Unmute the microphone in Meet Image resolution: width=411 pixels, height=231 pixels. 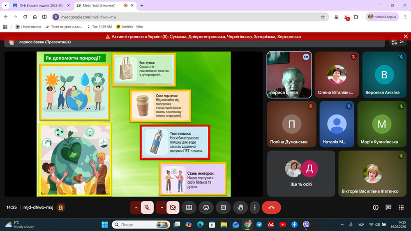147,208
